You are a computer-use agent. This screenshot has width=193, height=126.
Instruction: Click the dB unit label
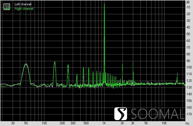pos(188,2)
